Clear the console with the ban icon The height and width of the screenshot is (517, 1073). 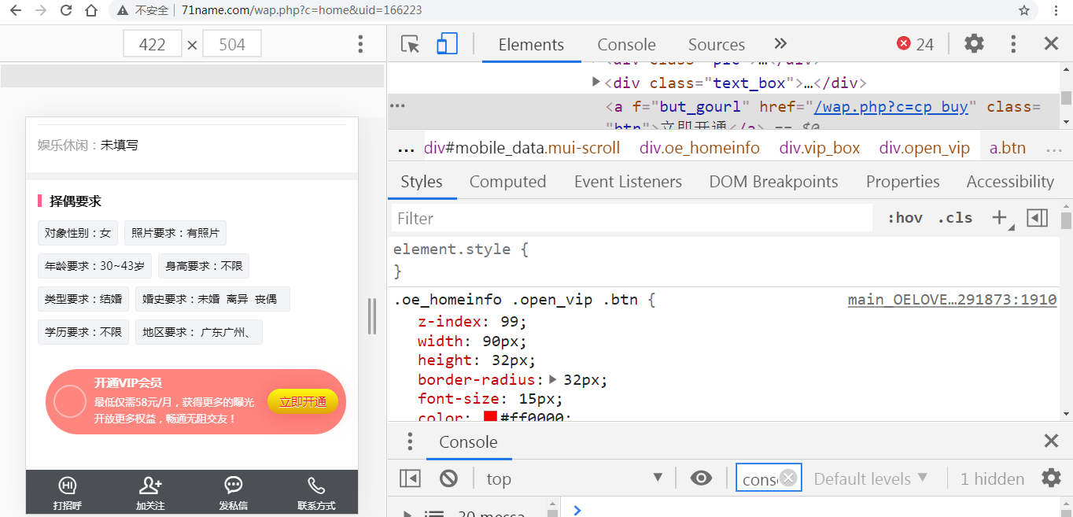(x=448, y=478)
